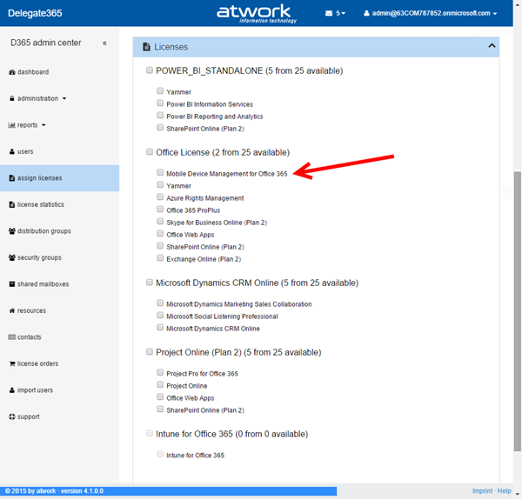Screen dimensions: 522x499
Task: Check Yammer under Office License
Action: tap(160, 185)
